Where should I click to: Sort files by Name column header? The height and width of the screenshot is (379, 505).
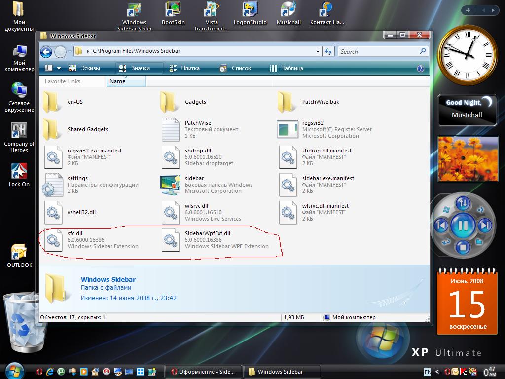pos(118,81)
